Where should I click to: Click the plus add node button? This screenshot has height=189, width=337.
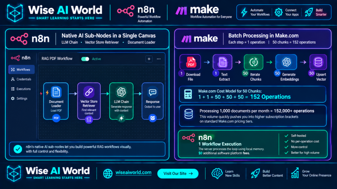coord(149,59)
